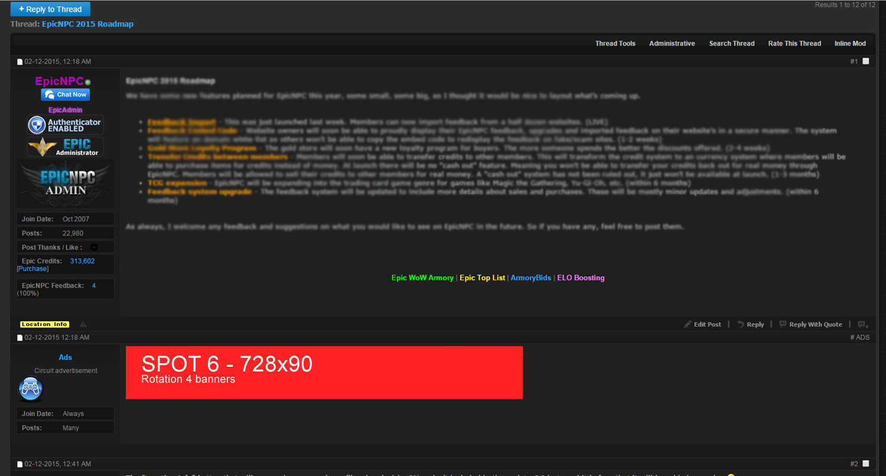The width and height of the screenshot is (886, 476).
Task: Open the EpicNPC 2015 Roadmap thread title link
Action: pyautogui.click(x=87, y=24)
